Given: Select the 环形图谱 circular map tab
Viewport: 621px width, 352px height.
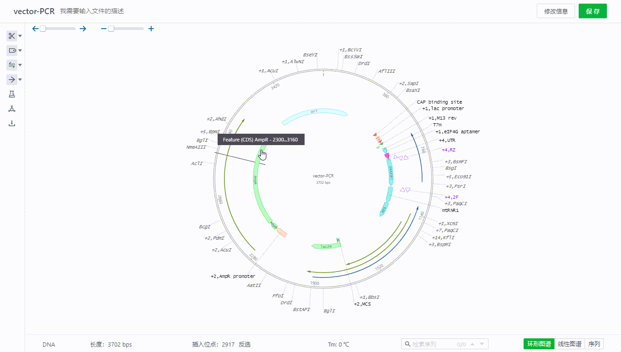Looking at the screenshot, I should [x=539, y=344].
